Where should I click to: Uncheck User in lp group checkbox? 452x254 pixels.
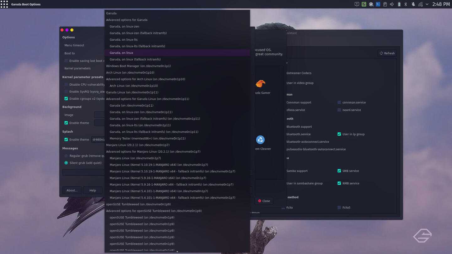click(x=339, y=134)
